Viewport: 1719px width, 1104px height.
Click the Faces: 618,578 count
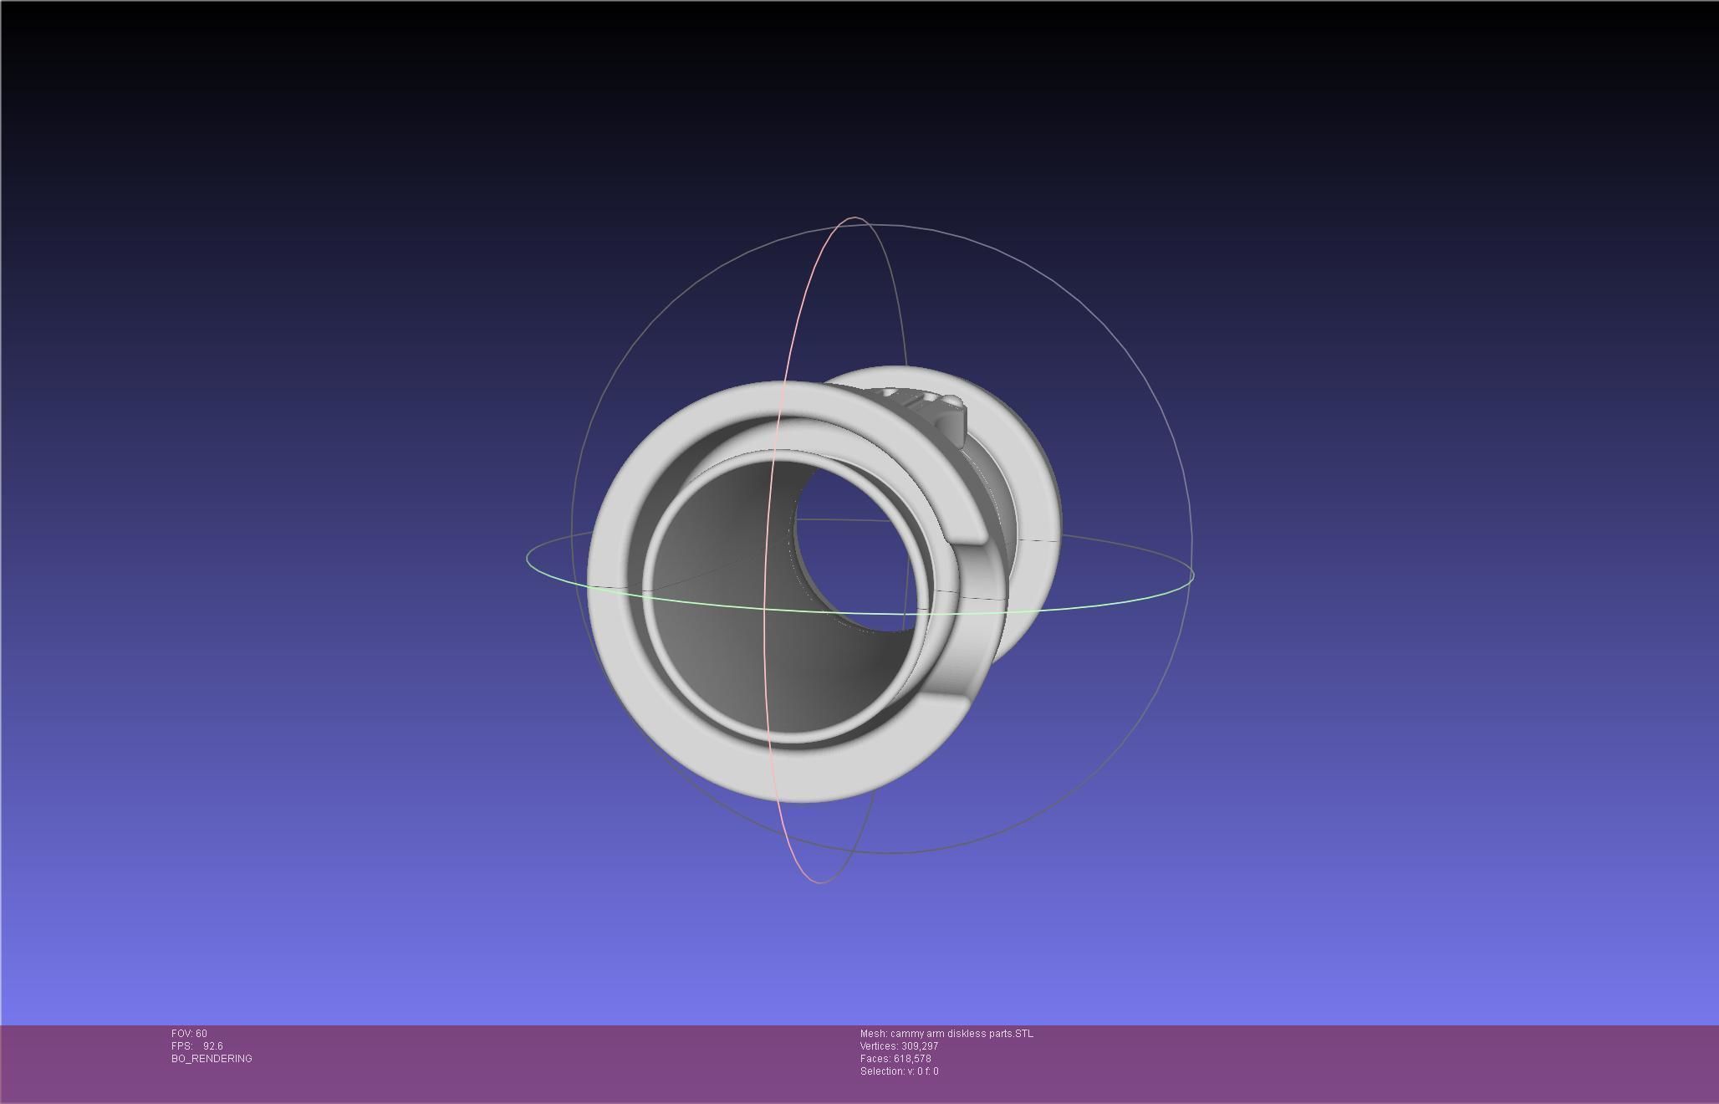tap(895, 1059)
